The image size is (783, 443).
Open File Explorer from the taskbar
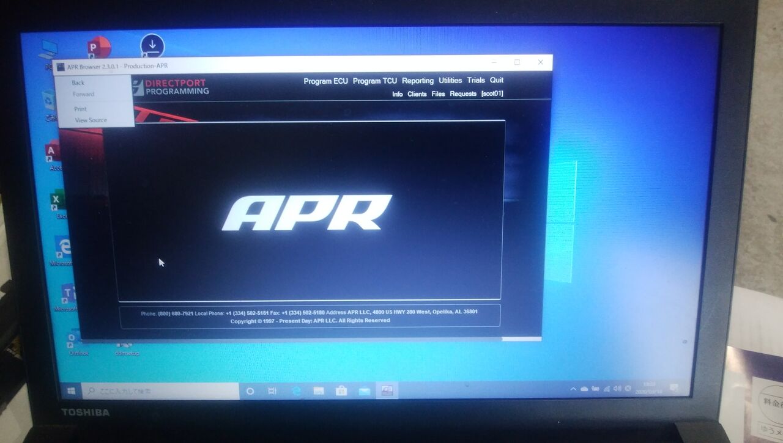pyautogui.click(x=319, y=391)
